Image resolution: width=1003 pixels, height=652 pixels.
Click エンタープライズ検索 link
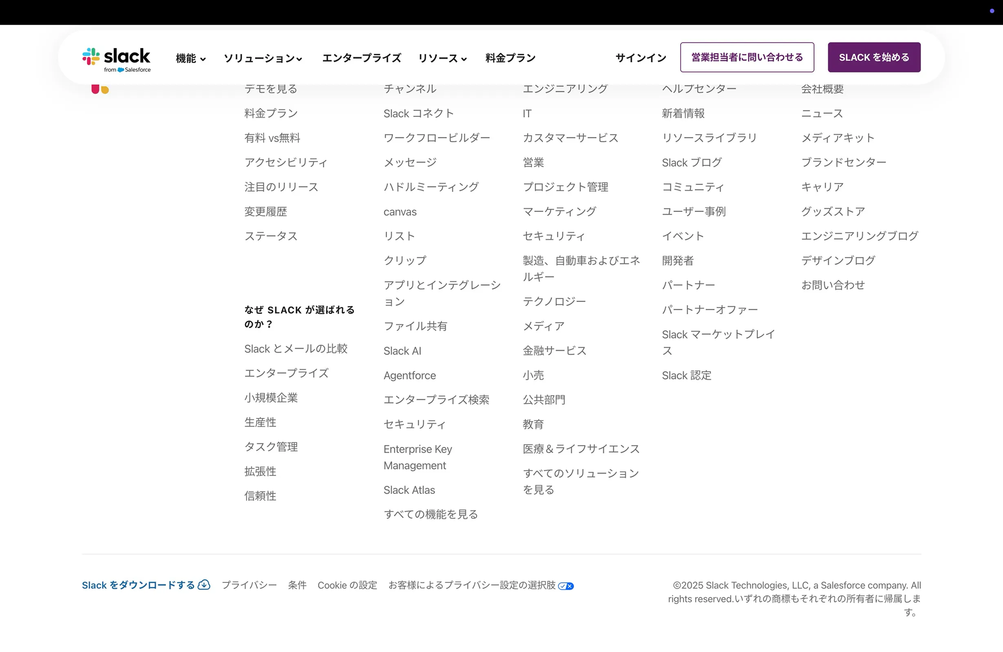(x=436, y=400)
